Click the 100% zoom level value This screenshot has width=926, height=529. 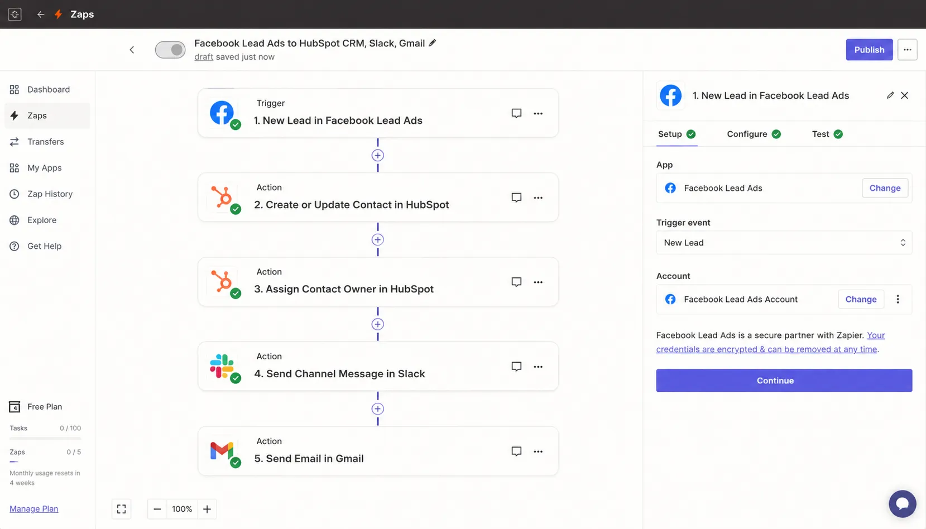pos(182,509)
